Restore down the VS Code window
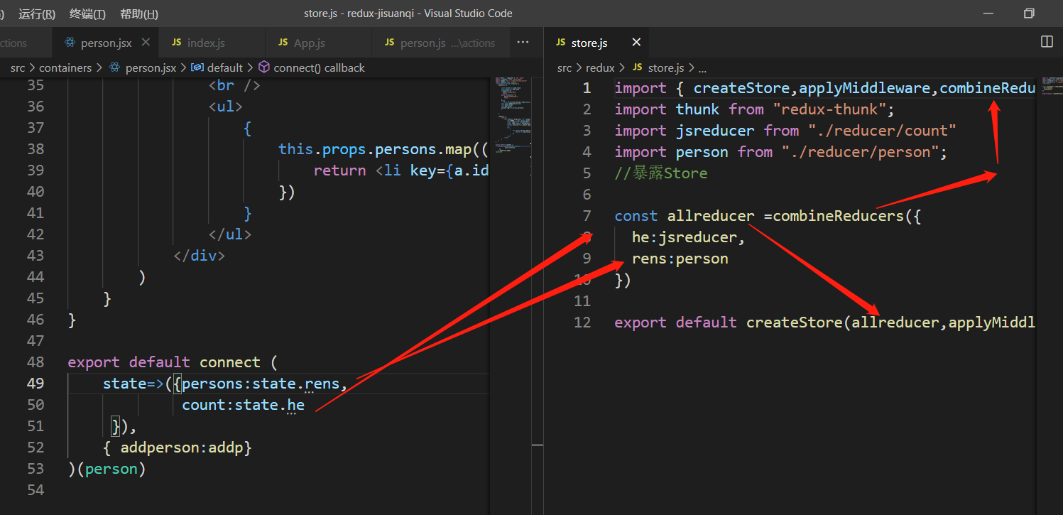This screenshot has width=1063, height=515. pos(1029,13)
